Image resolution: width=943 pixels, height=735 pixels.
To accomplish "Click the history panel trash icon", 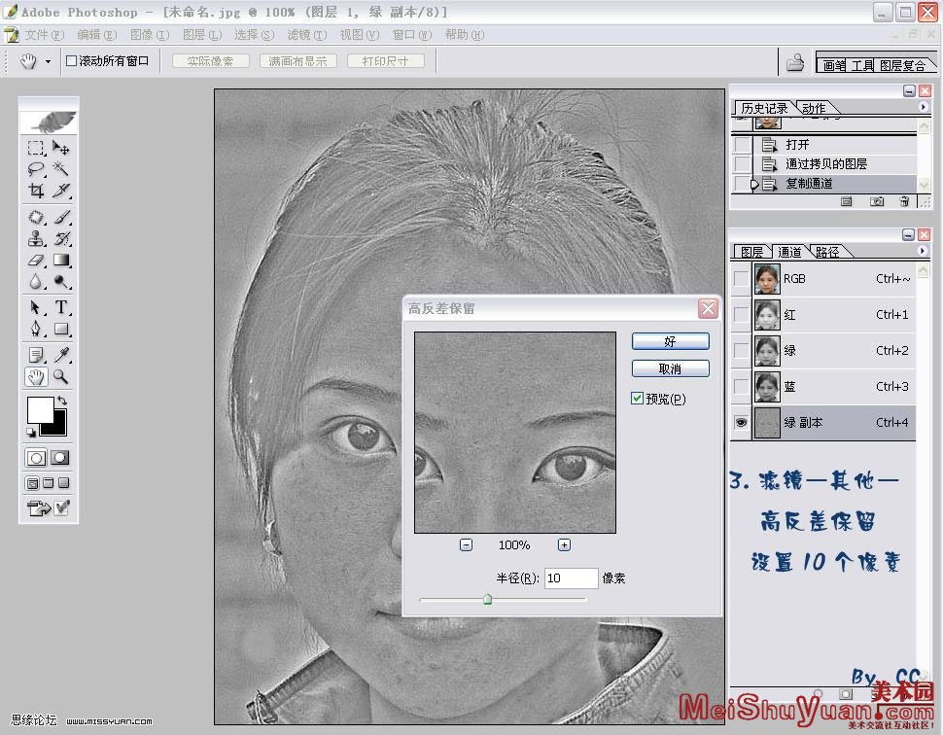I will pyautogui.click(x=904, y=201).
